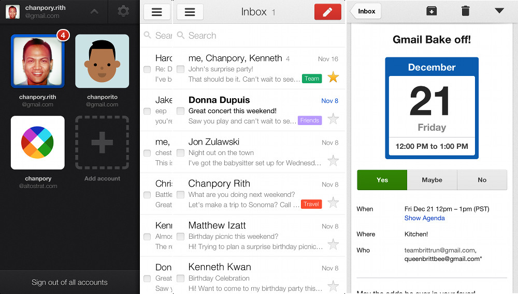Image resolution: width=518 pixels, height=294 pixels.
Task: Check box for Donna Dupuis email
Action: (x=180, y=111)
